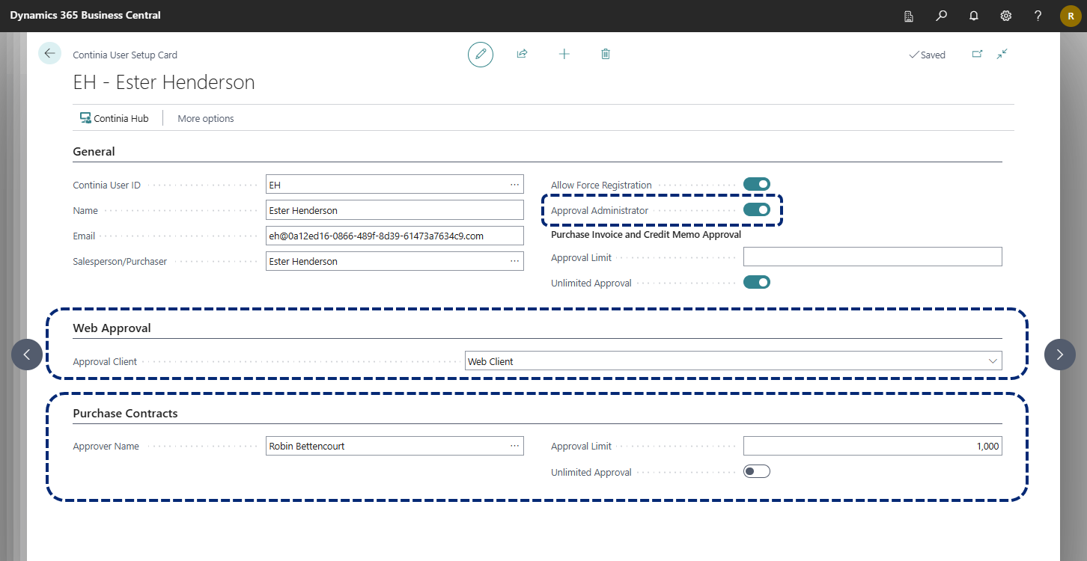The image size is (1087, 561).
Task: Show More options actions
Action: point(206,118)
